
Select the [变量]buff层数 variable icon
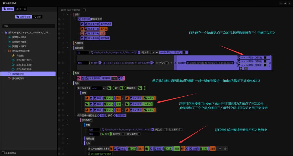9,42
